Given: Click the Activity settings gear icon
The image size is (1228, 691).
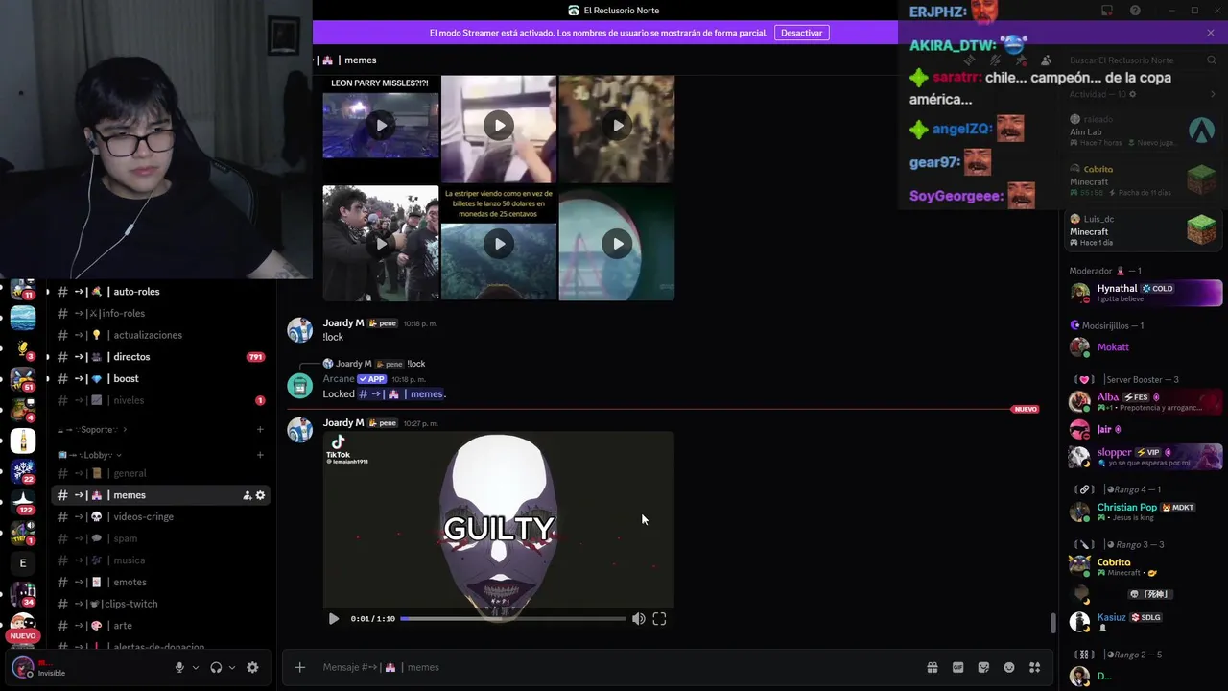Looking at the screenshot, I should [x=1133, y=94].
